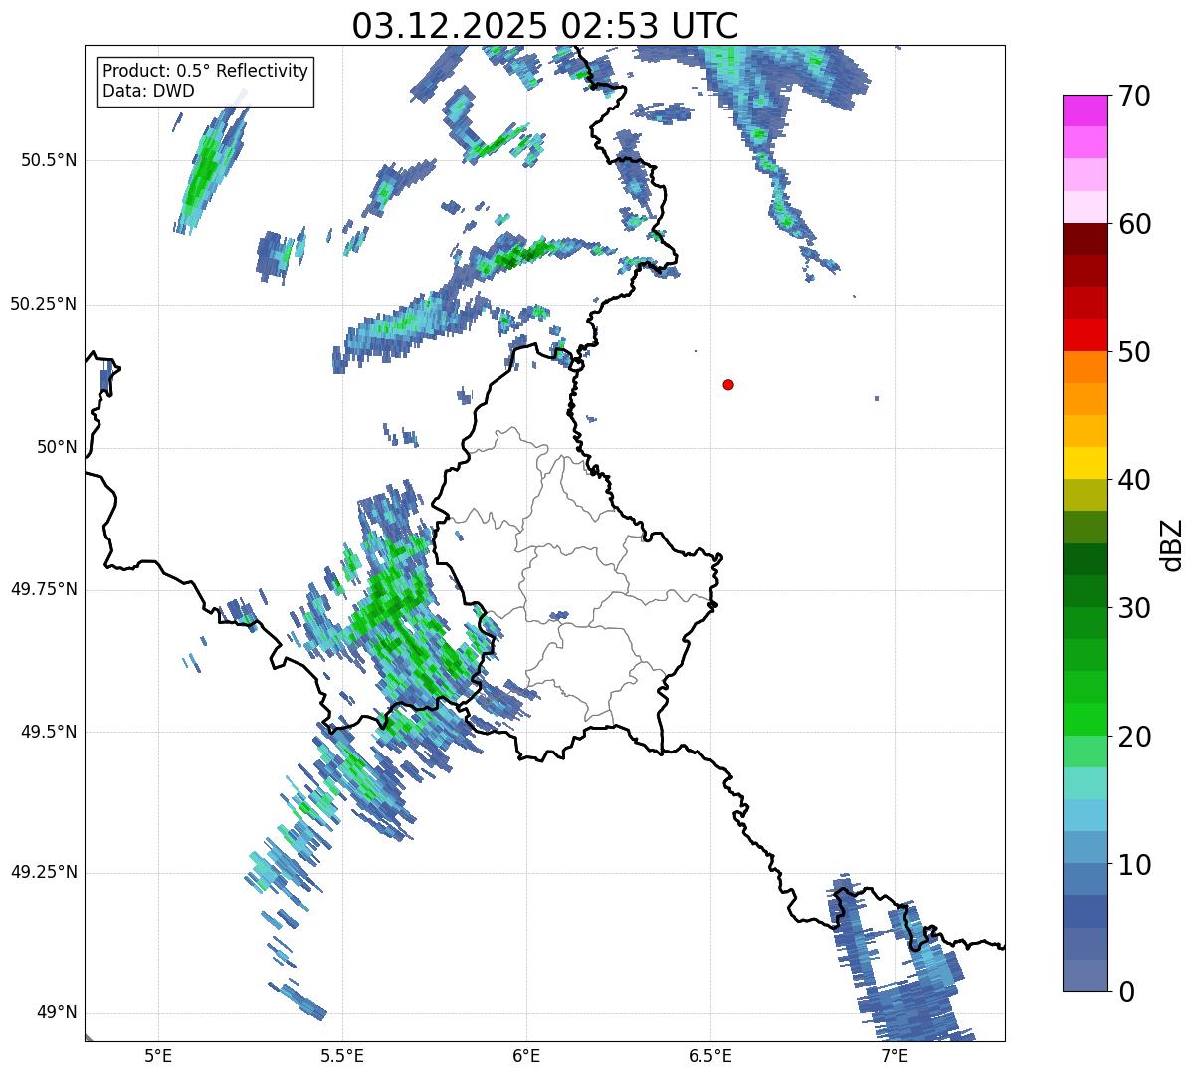Click the colorbar tick label 40

[1133, 480]
